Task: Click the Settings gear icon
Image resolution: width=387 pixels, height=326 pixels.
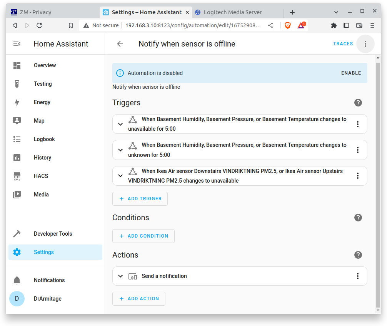Action: [x=17, y=252]
